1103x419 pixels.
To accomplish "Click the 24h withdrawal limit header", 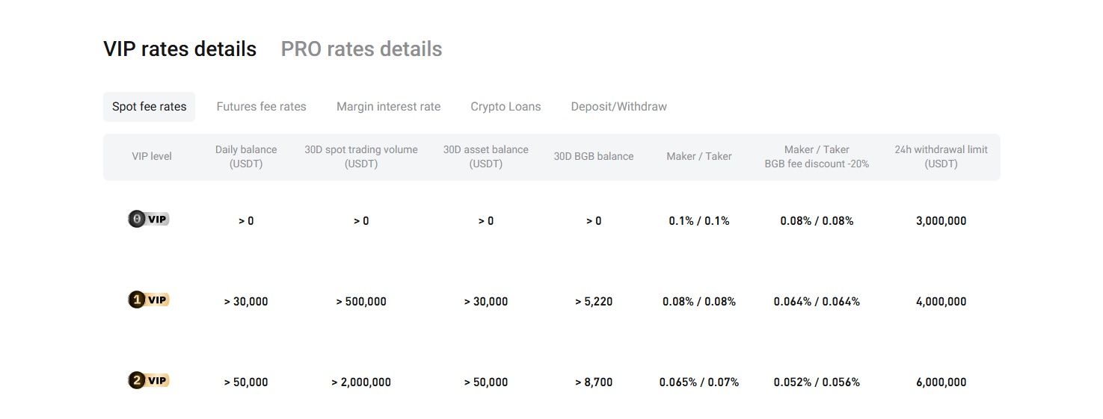I will pos(941,157).
